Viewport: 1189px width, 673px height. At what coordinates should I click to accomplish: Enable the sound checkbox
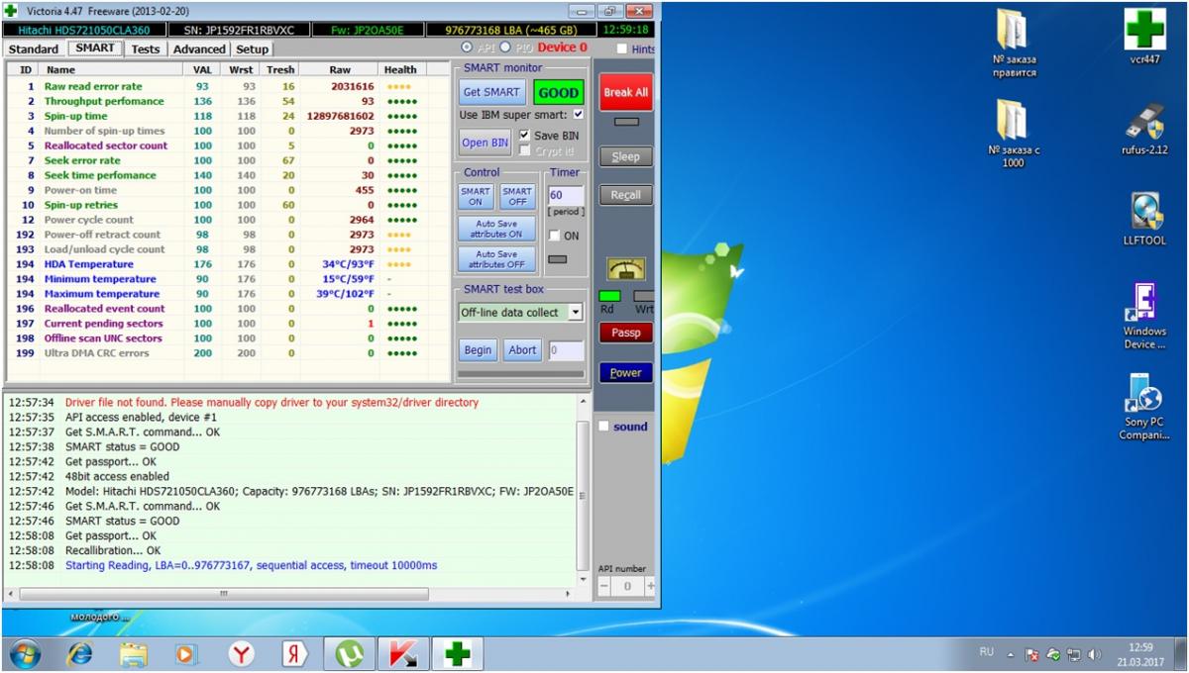pyautogui.click(x=604, y=427)
